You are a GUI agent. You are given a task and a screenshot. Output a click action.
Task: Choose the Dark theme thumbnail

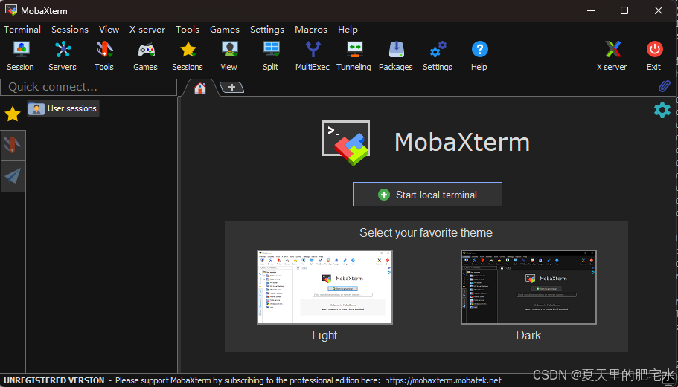coord(528,287)
